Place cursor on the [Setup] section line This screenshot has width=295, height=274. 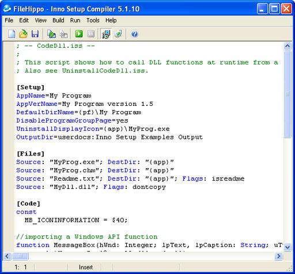31,87
